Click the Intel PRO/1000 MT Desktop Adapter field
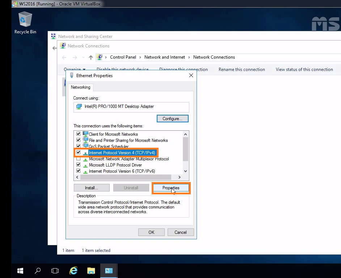 (x=131, y=107)
